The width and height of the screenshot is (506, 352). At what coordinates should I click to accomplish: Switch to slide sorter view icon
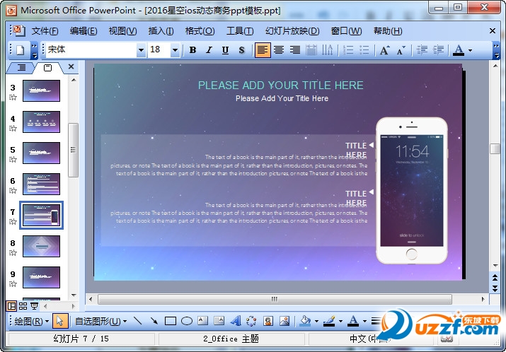(23, 306)
